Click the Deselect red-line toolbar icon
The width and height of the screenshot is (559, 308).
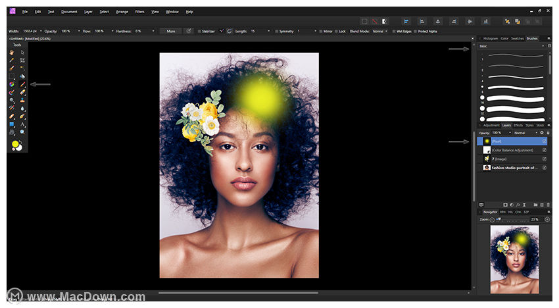click(x=374, y=22)
